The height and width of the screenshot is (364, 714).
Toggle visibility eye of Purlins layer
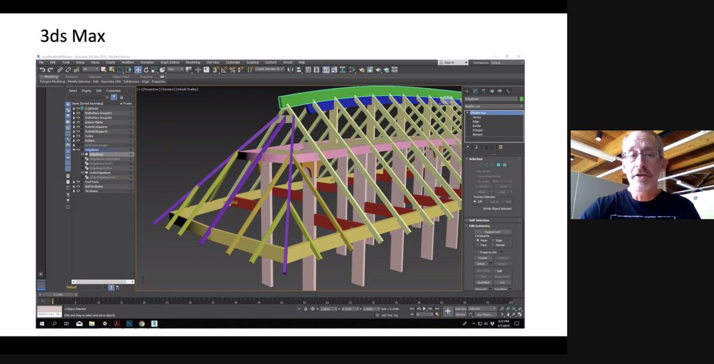78,136
